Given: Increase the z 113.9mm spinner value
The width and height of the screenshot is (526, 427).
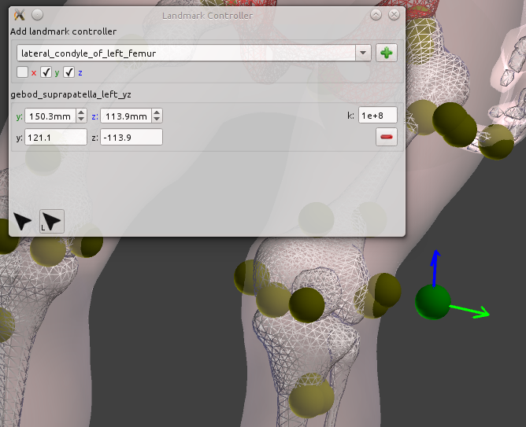Looking at the screenshot, I should point(157,112).
